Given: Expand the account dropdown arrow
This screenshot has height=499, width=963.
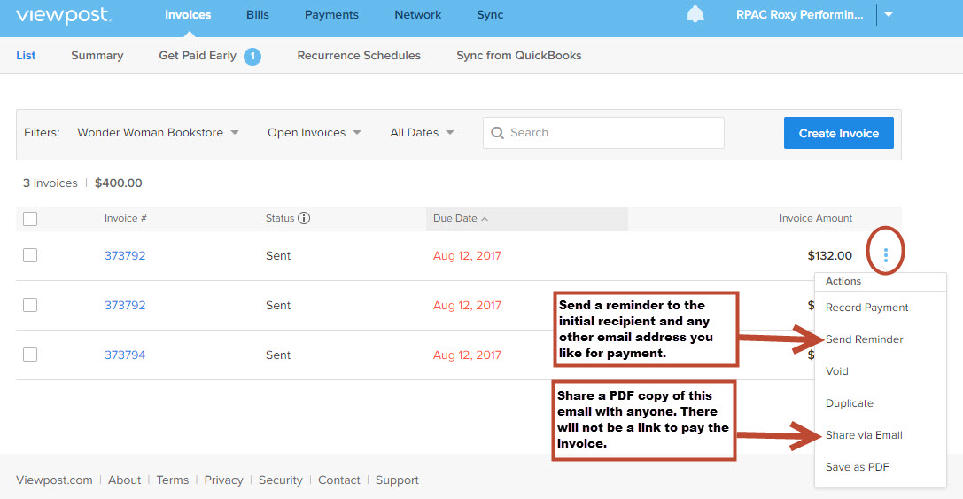Looking at the screenshot, I should pos(889,15).
